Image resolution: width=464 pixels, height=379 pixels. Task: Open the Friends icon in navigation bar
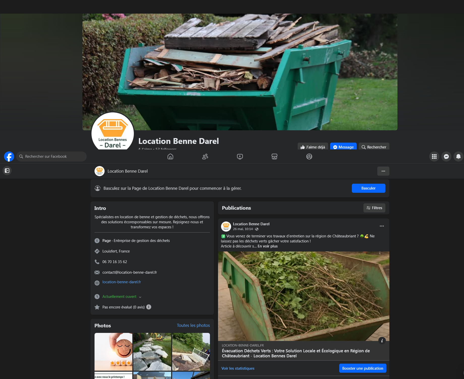click(205, 156)
